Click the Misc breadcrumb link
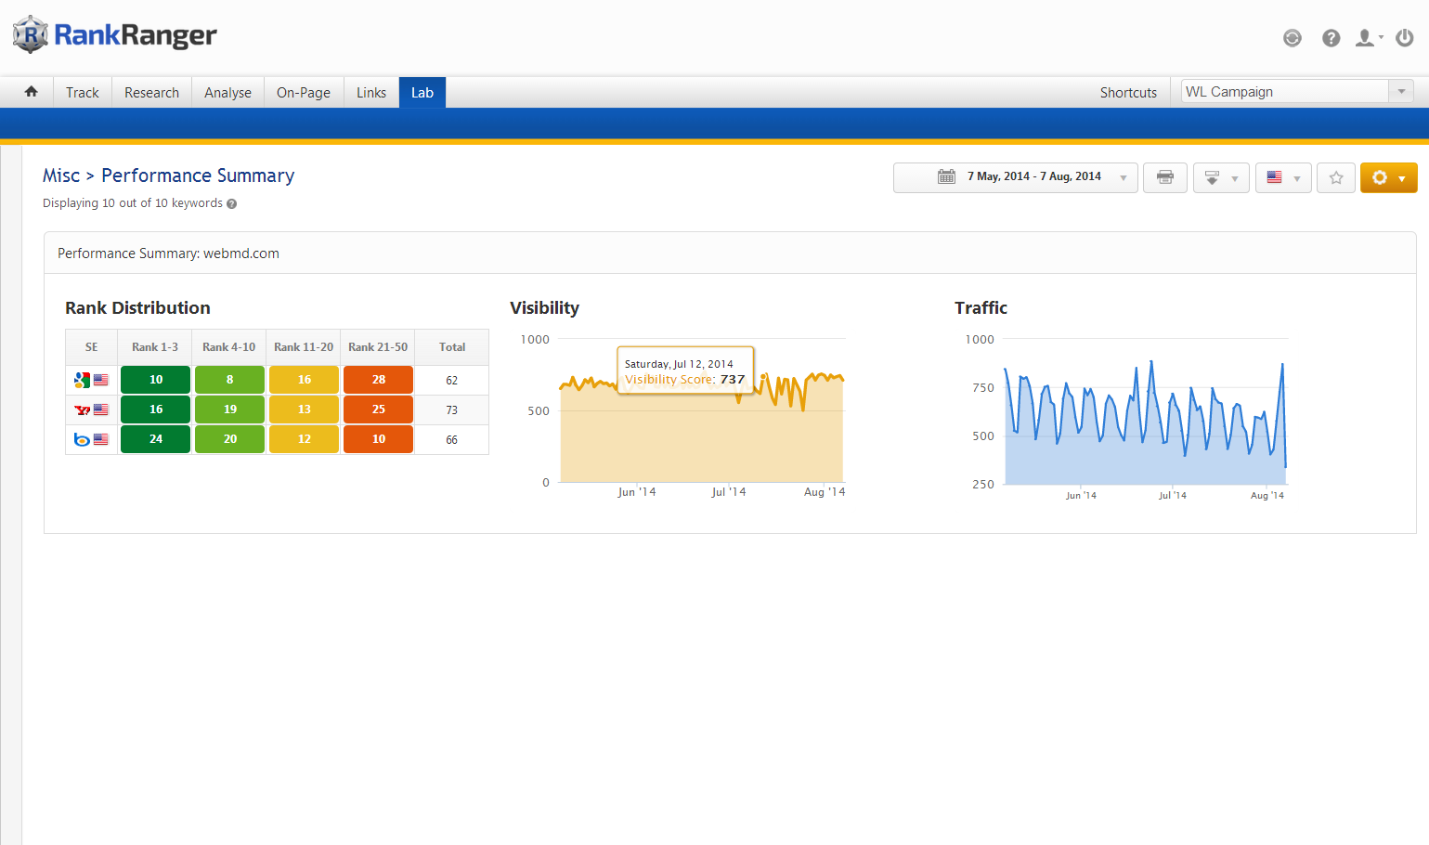 61,175
